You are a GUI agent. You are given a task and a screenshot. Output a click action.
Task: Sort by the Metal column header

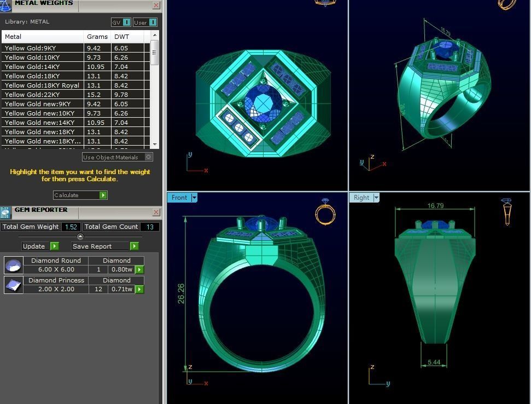(43, 37)
